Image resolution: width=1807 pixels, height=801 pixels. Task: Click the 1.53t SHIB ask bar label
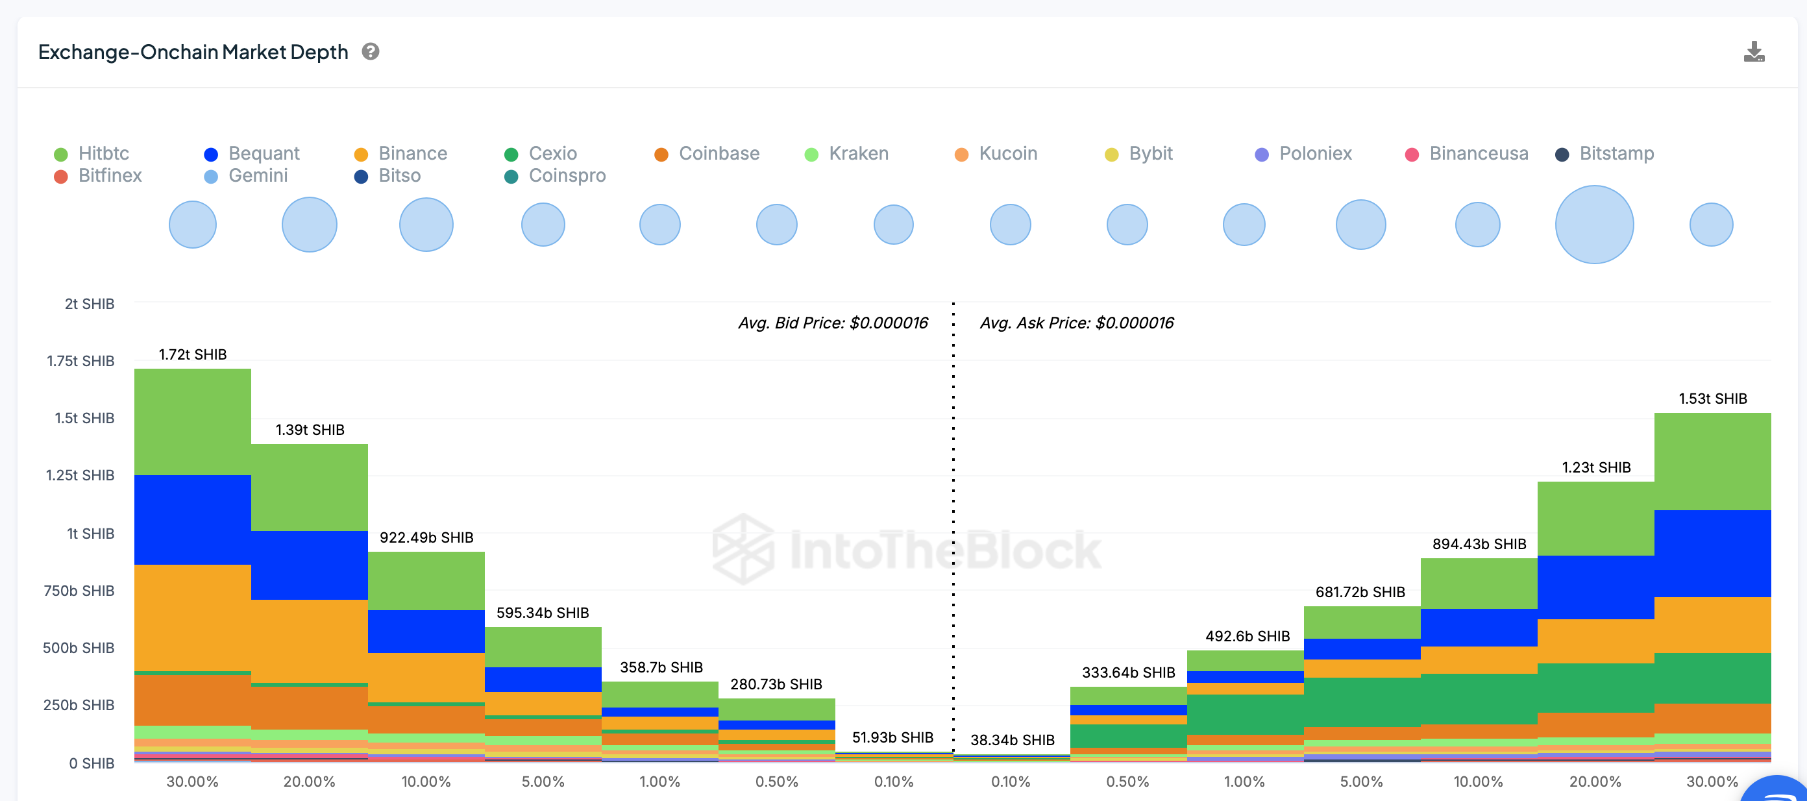coord(1713,399)
